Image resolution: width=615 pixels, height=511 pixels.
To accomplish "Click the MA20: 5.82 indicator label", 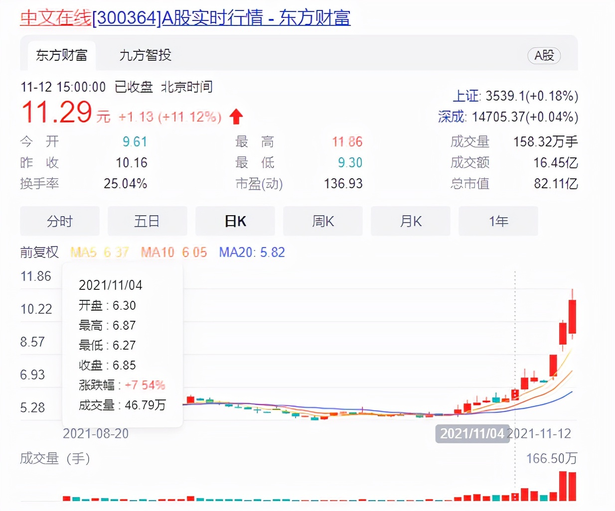I will pyautogui.click(x=252, y=253).
